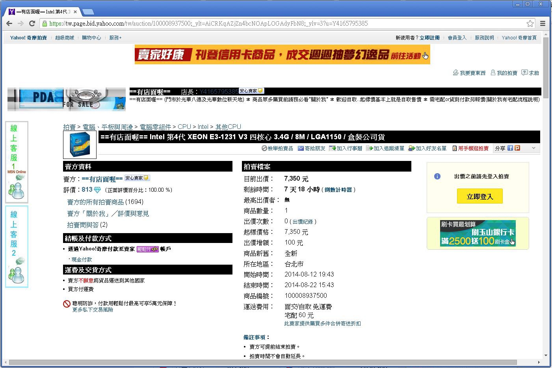Go to Yahoo! 奇摩首頁 link
This screenshot has height=368, width=552.
point(519,38)
